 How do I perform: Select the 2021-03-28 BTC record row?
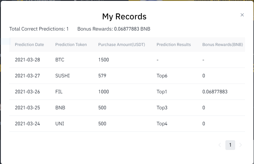[x=127, y=60]
